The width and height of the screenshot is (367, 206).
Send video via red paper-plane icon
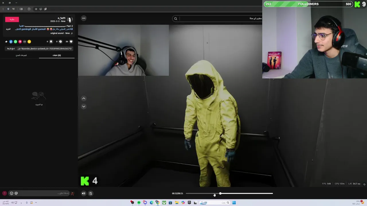(x=20, y=41)
